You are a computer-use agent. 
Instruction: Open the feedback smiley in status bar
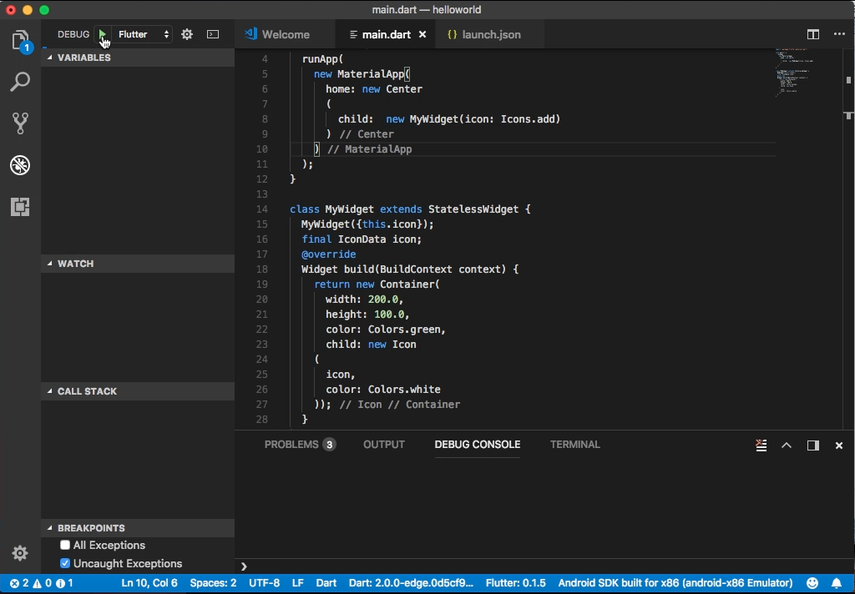point(812,583)
